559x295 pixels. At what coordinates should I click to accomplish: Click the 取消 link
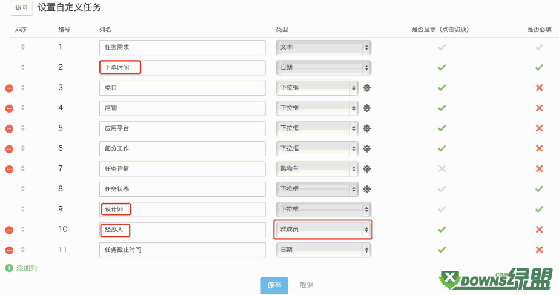(306, 285)
